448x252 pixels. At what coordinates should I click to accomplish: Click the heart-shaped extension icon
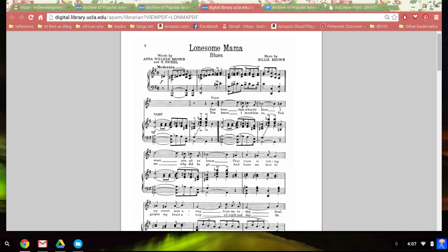[415, 18]
